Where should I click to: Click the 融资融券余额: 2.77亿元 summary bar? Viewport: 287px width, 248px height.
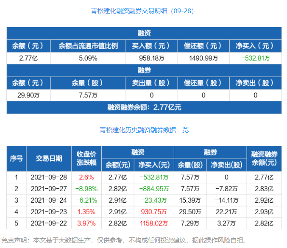(x=144, y=107)
